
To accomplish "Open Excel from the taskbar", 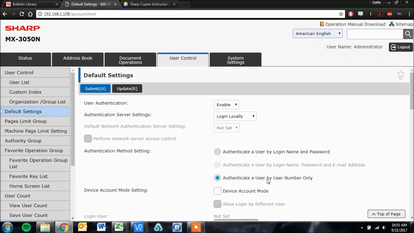I will [x=119, y=227].
